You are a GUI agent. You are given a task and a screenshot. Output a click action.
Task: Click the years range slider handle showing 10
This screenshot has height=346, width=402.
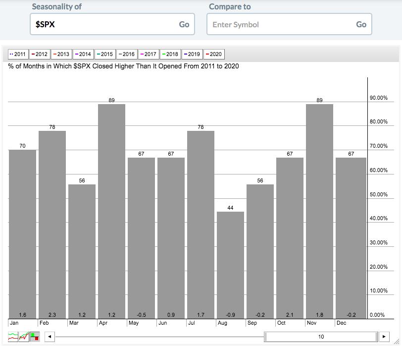pyautogui.click(x=321, y=337)
